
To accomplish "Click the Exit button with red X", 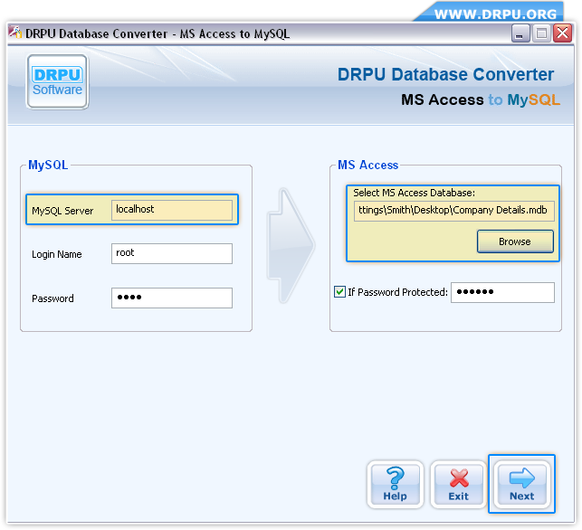I will (458, 484).
